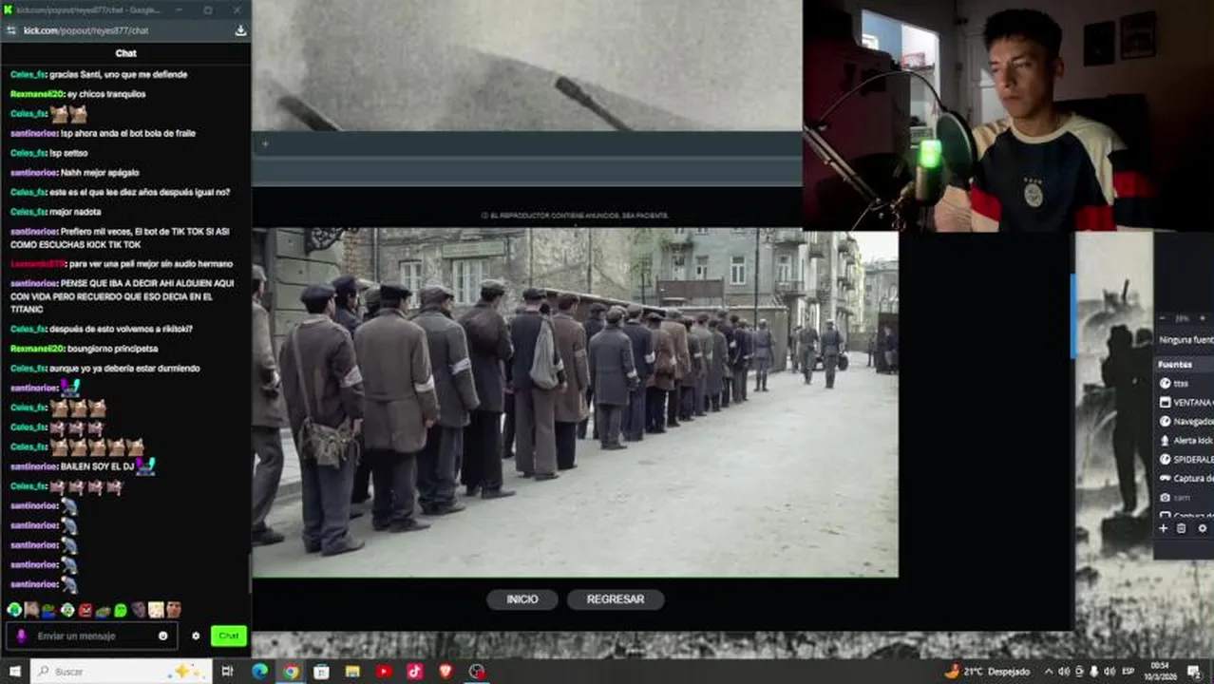Add a new source with plus icon

coord(1163,528)
